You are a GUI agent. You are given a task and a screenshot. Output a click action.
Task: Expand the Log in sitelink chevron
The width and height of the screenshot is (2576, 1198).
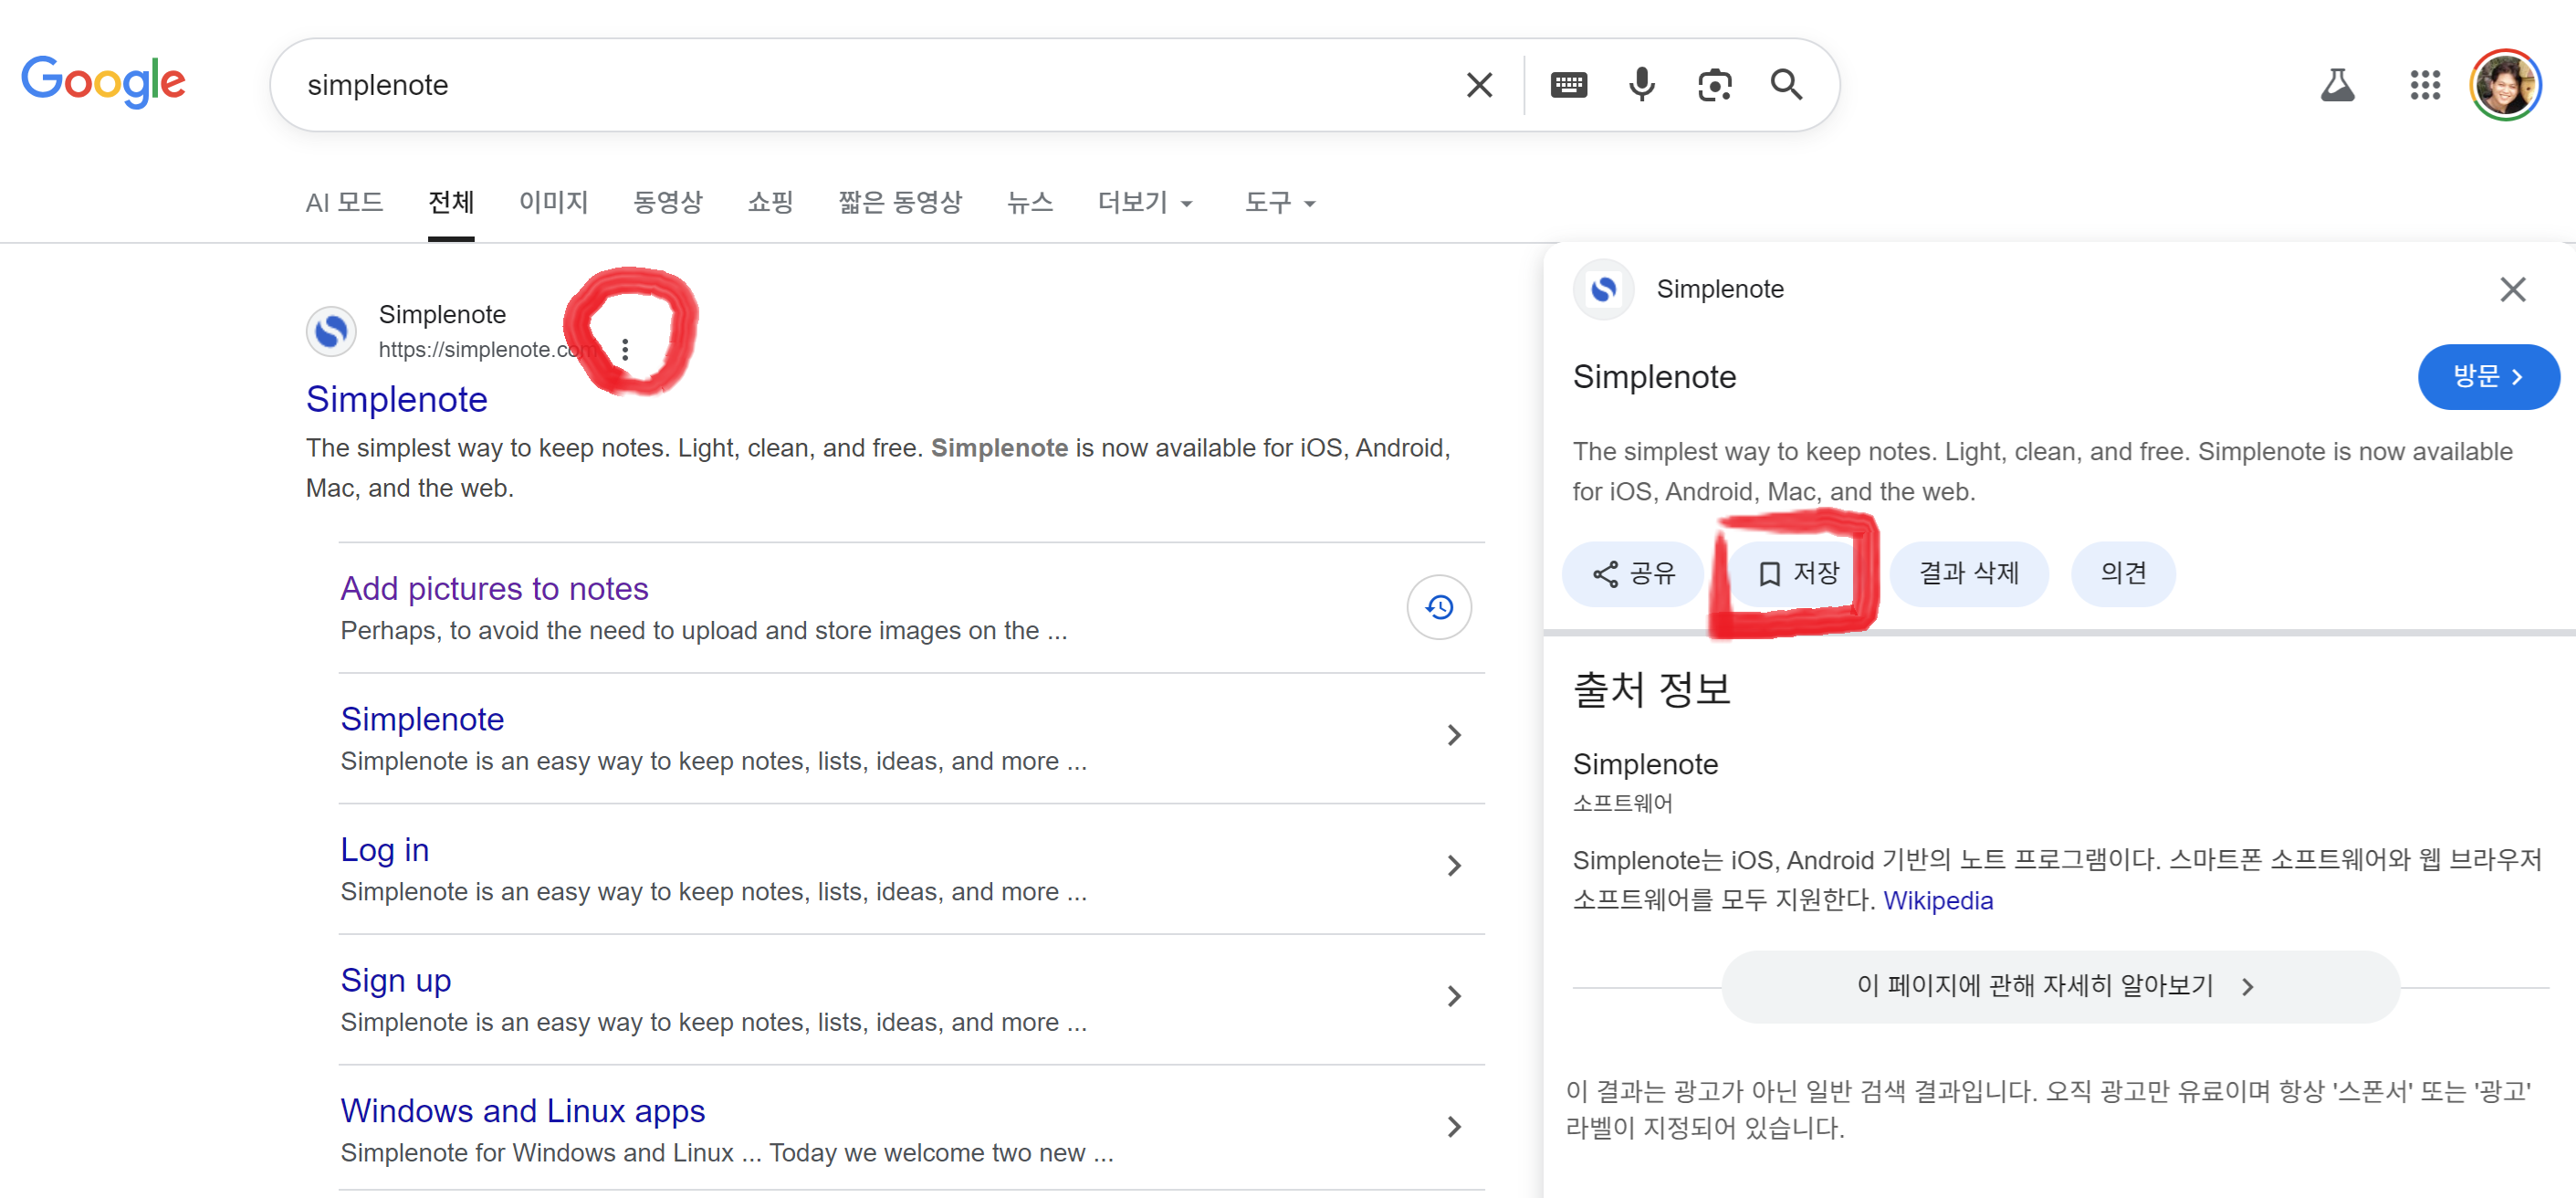(1454, 865)
